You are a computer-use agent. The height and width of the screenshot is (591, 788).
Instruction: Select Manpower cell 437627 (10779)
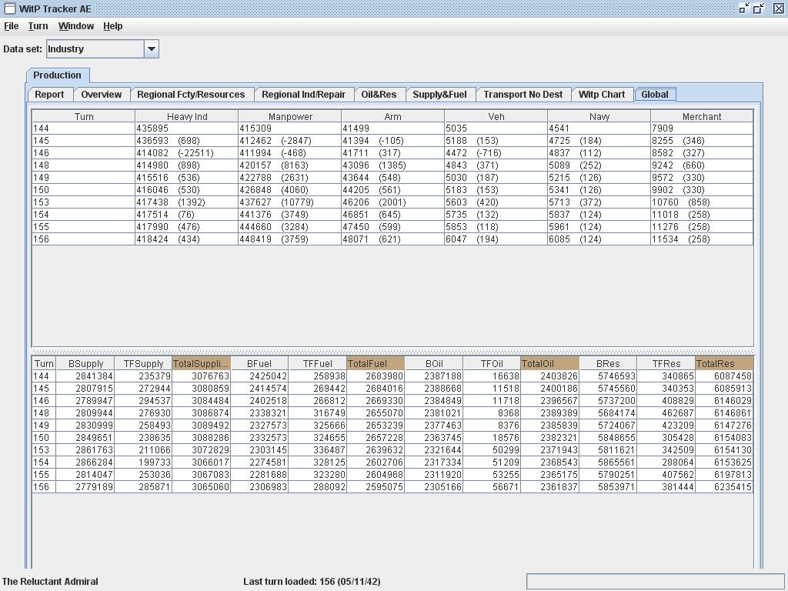[x=290, y=202]
